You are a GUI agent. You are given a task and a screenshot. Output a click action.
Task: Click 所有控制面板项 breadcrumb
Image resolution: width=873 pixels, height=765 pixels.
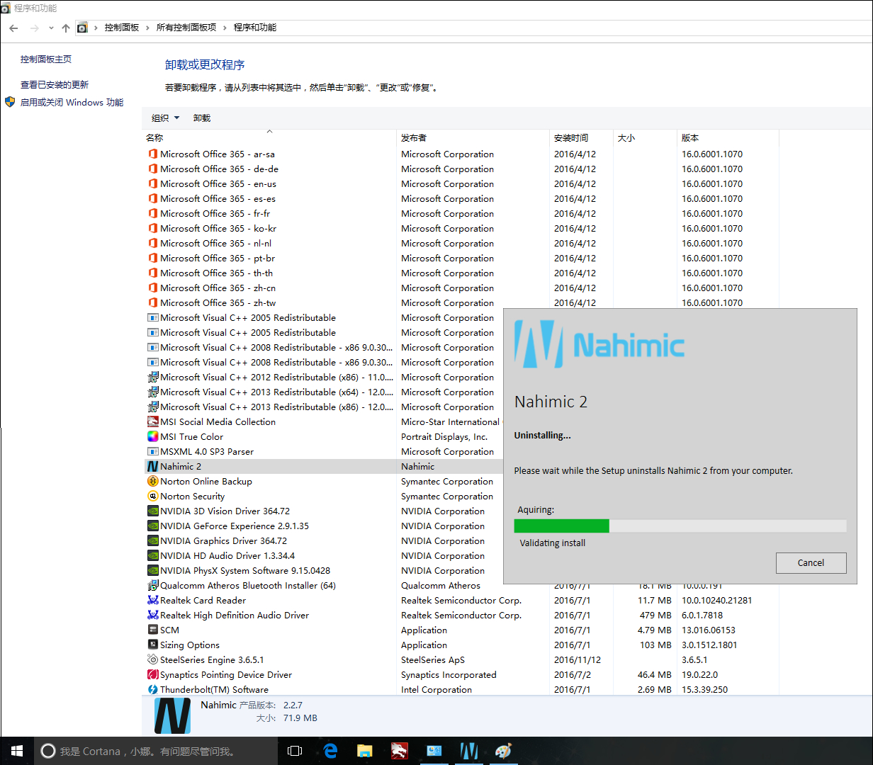pos(186,28)
